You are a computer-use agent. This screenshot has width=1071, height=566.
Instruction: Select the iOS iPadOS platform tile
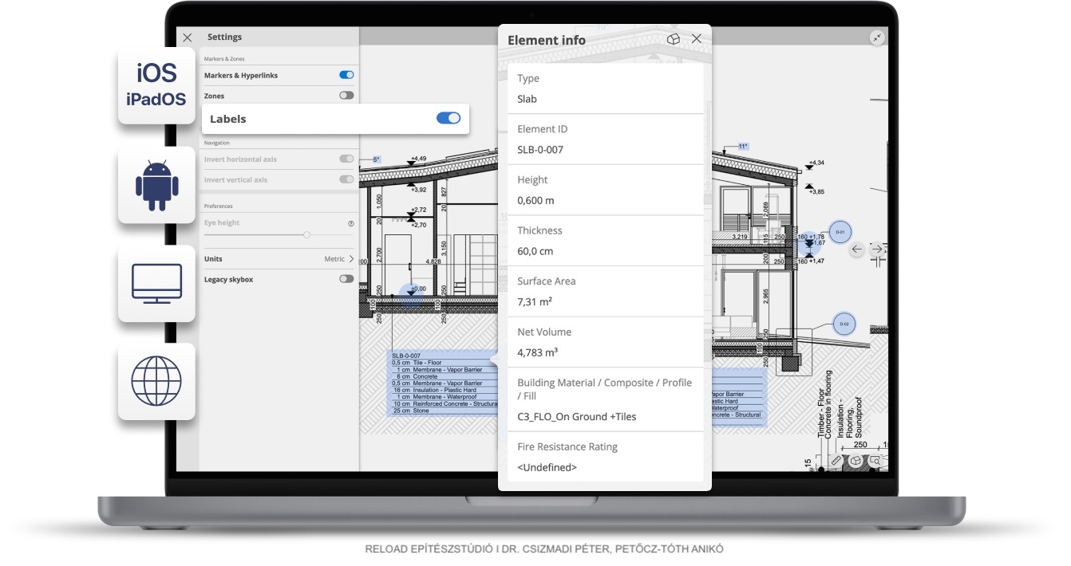156,86
